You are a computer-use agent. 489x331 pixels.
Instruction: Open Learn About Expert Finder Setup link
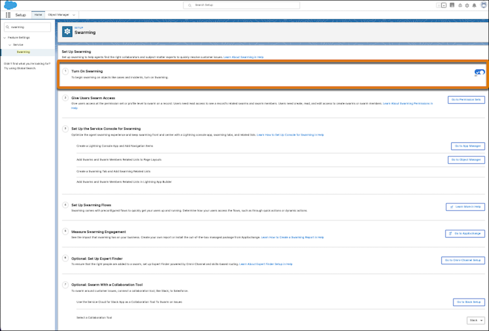point(266,264)
